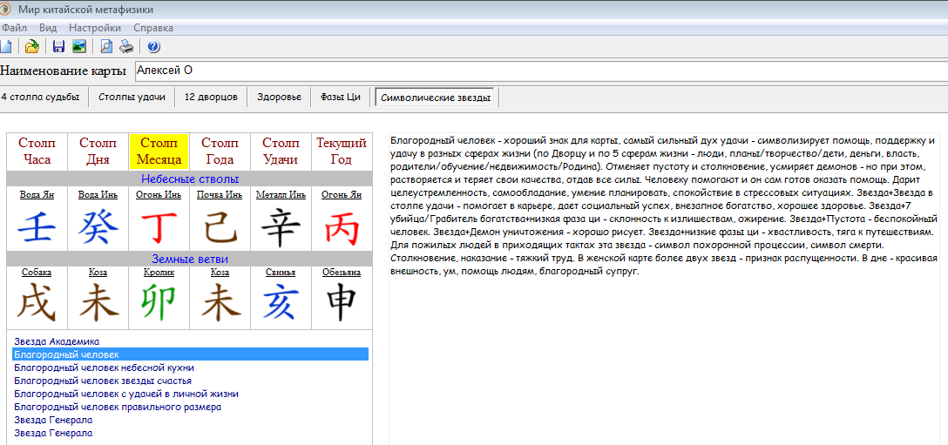Click into the Наименование карты name field

click(540, 71)
